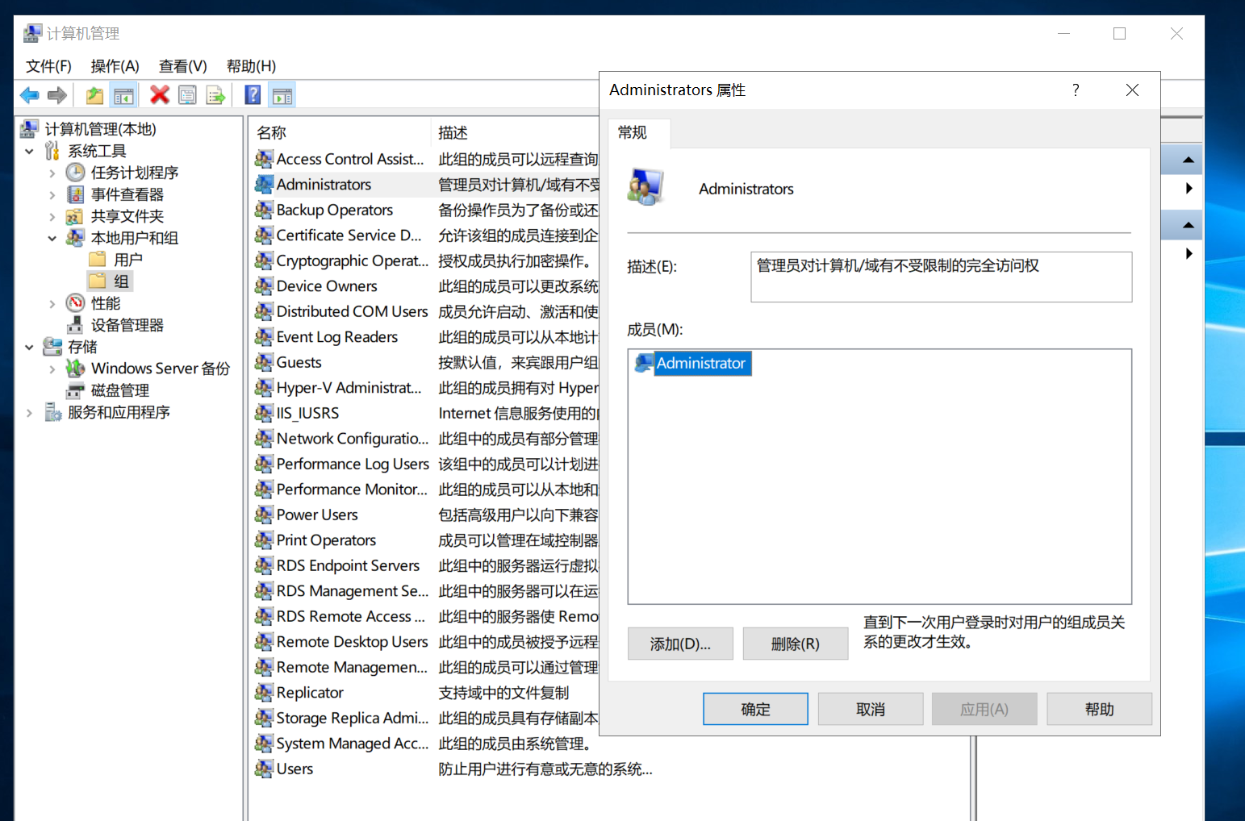Expand the 共享文件夹 tree node
The image size is (1245, 821).
click(52, 216)
